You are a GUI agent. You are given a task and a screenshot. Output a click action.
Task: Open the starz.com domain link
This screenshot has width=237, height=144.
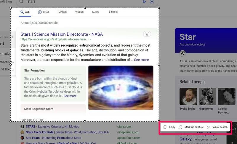pos(124,127)
